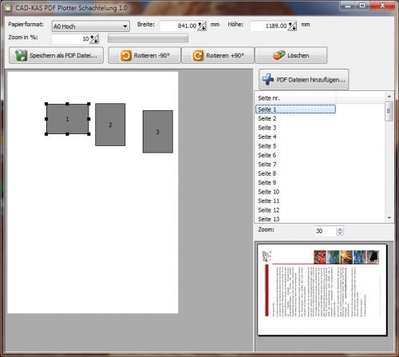Click the PDF Dateien hinzufügen button

(x=303, y=79)
